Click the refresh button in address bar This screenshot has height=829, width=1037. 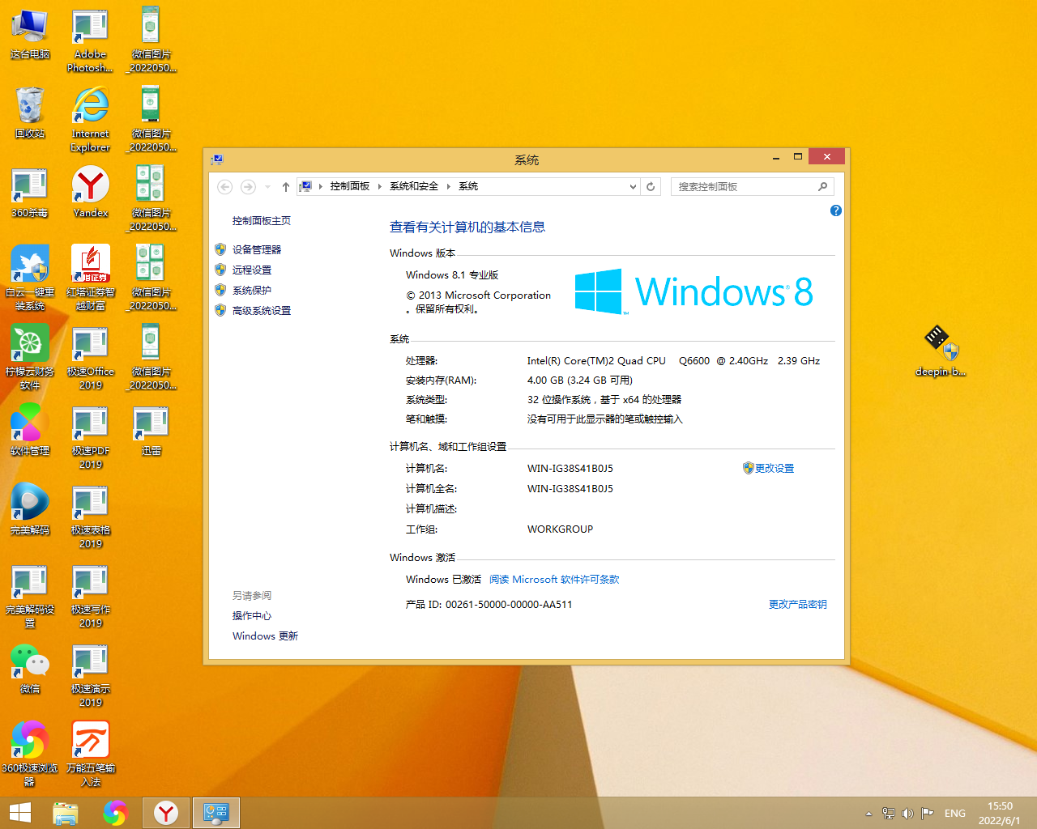[x=650, y=186]
